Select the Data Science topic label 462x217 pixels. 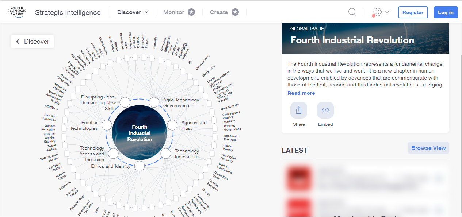pyautogui.click(x=230, y=107)
